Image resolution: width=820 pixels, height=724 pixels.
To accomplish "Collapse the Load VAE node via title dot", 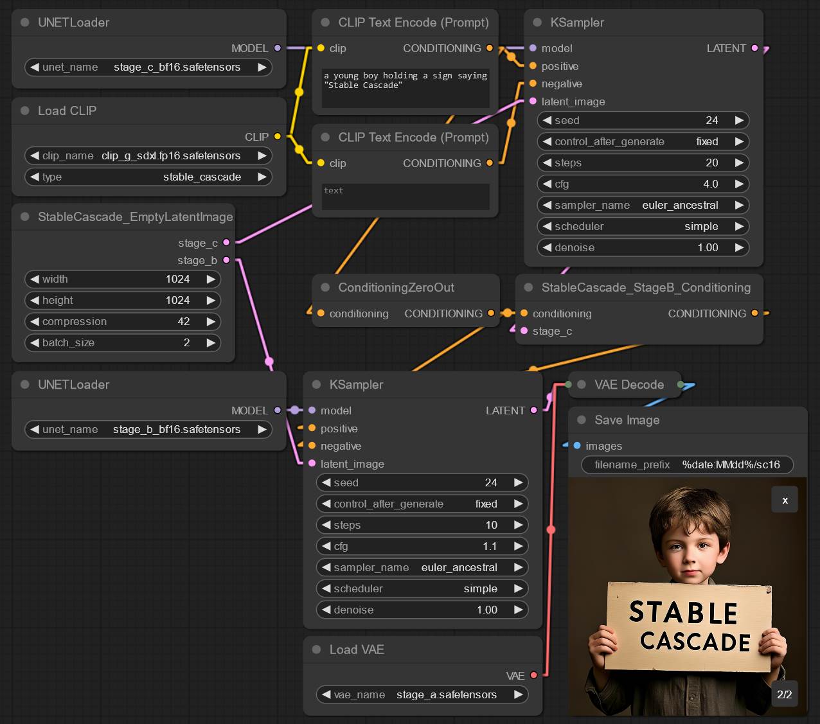I will tap(316, 649).
